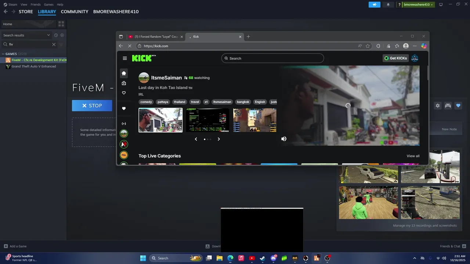
Task: Switch to Steam STORE tab
Action: [x=26, y=12]
